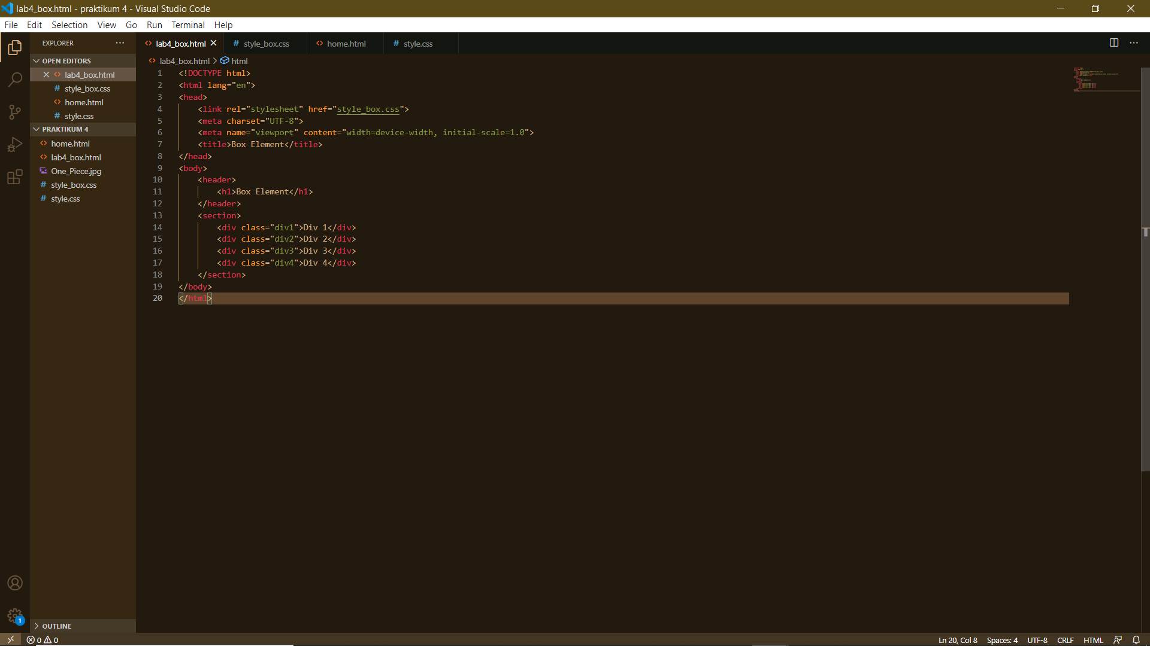Open the errors and warnings indicator
Image resolution: width=1150 pixels, height=646 pixels.
click(43, 640)
